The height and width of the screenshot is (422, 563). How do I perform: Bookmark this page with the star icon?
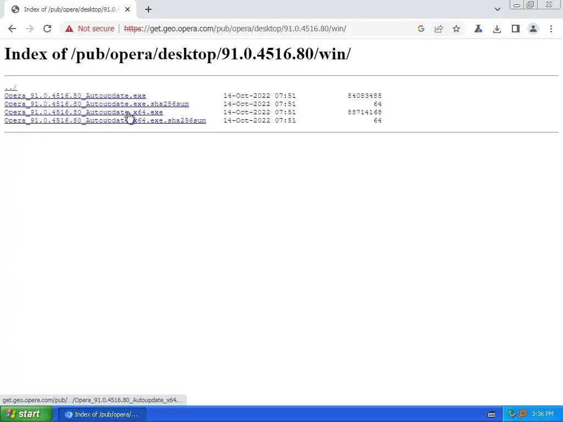(456, 29)
